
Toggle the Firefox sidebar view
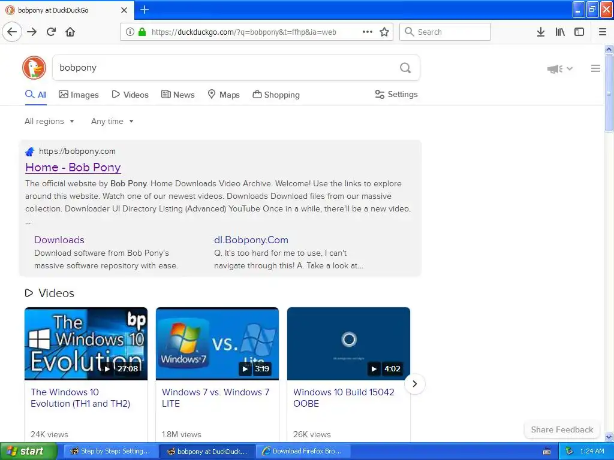pyautogui.click(x=579, y=32)
